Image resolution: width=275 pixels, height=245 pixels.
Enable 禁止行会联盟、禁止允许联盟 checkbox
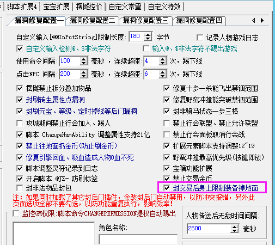click(167, 123)
